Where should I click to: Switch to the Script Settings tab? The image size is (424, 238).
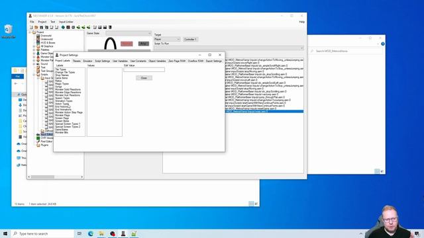[102, 61]
